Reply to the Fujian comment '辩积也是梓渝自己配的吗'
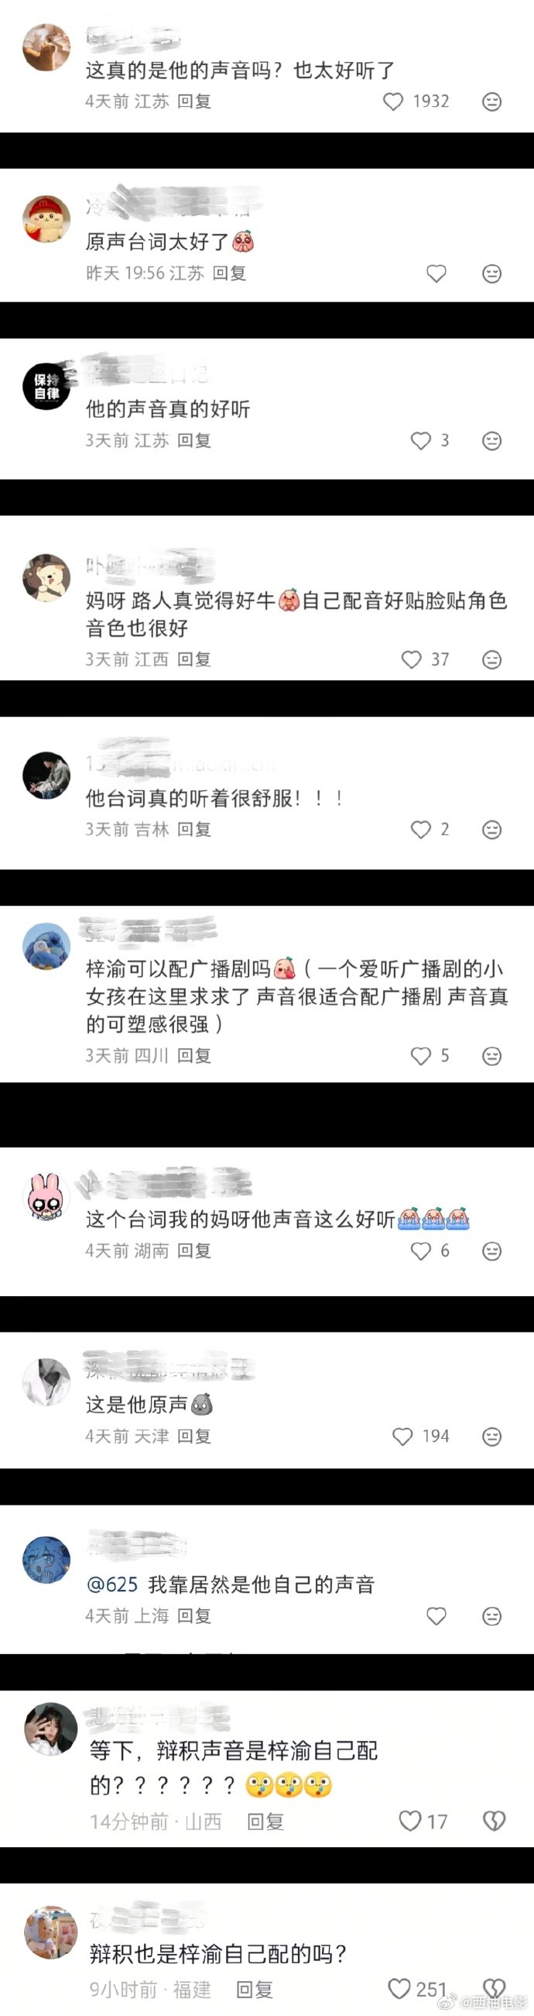Viewport: 534px width, 2016px height. click(254, 1990)
